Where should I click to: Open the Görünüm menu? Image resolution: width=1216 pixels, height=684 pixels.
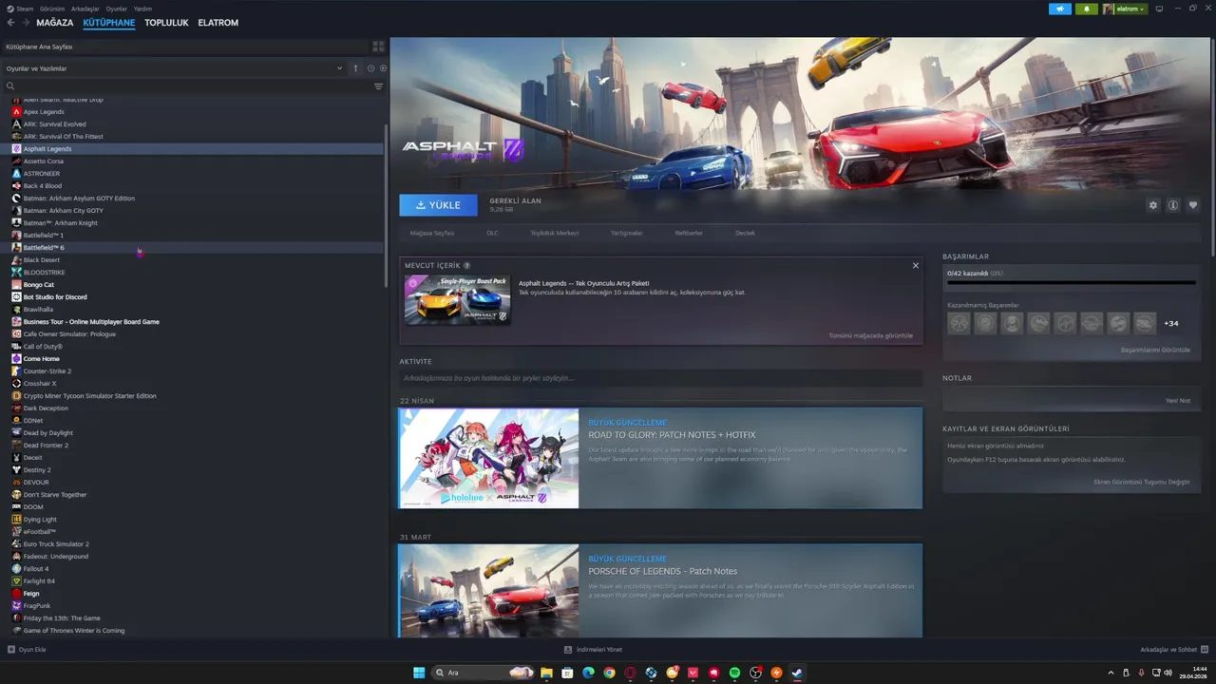tap(52, 9)
